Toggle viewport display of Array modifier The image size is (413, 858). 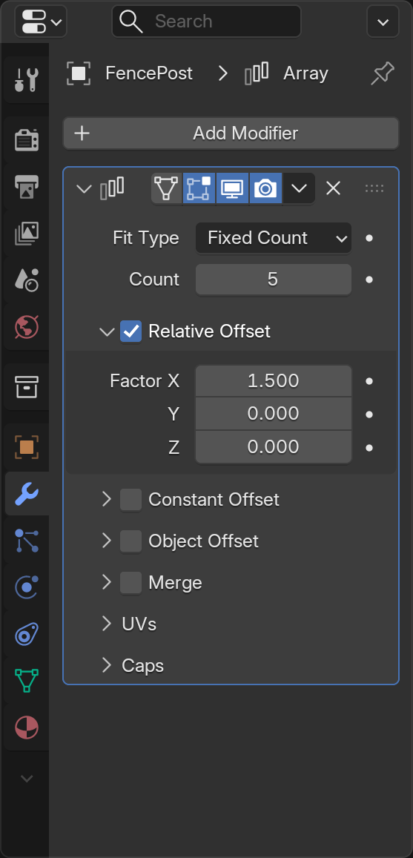coord(233,188)
